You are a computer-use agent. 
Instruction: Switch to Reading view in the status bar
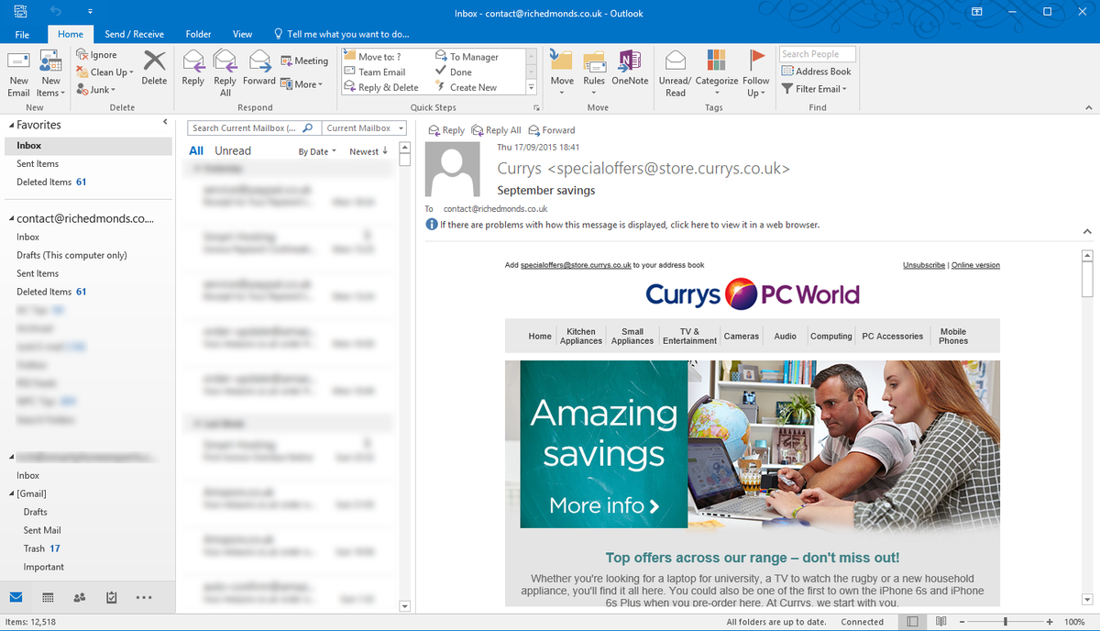tap(940, 621)
